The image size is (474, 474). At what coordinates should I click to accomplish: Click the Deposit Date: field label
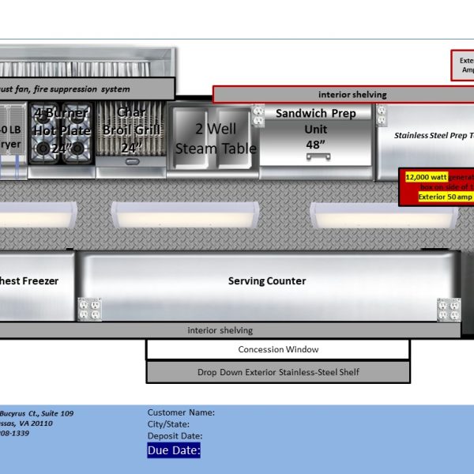[x=175, y=436]
